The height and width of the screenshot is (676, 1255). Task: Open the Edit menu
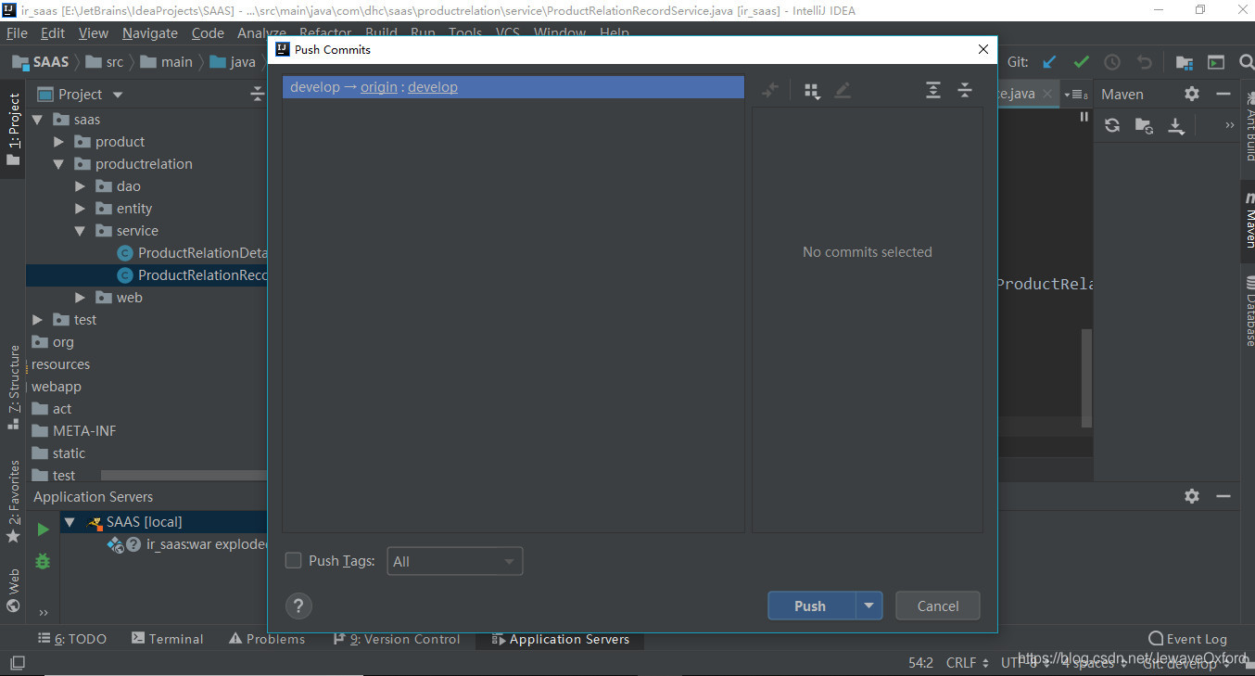[53, 32]
